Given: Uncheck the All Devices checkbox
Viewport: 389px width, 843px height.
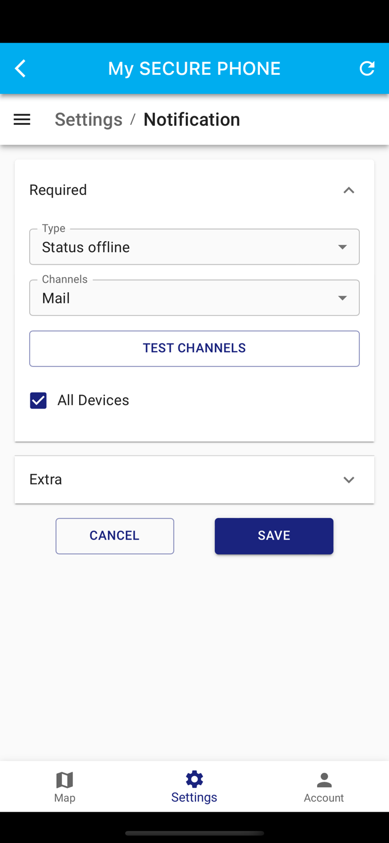Looking at the screenshot, I should coord(38,400).
